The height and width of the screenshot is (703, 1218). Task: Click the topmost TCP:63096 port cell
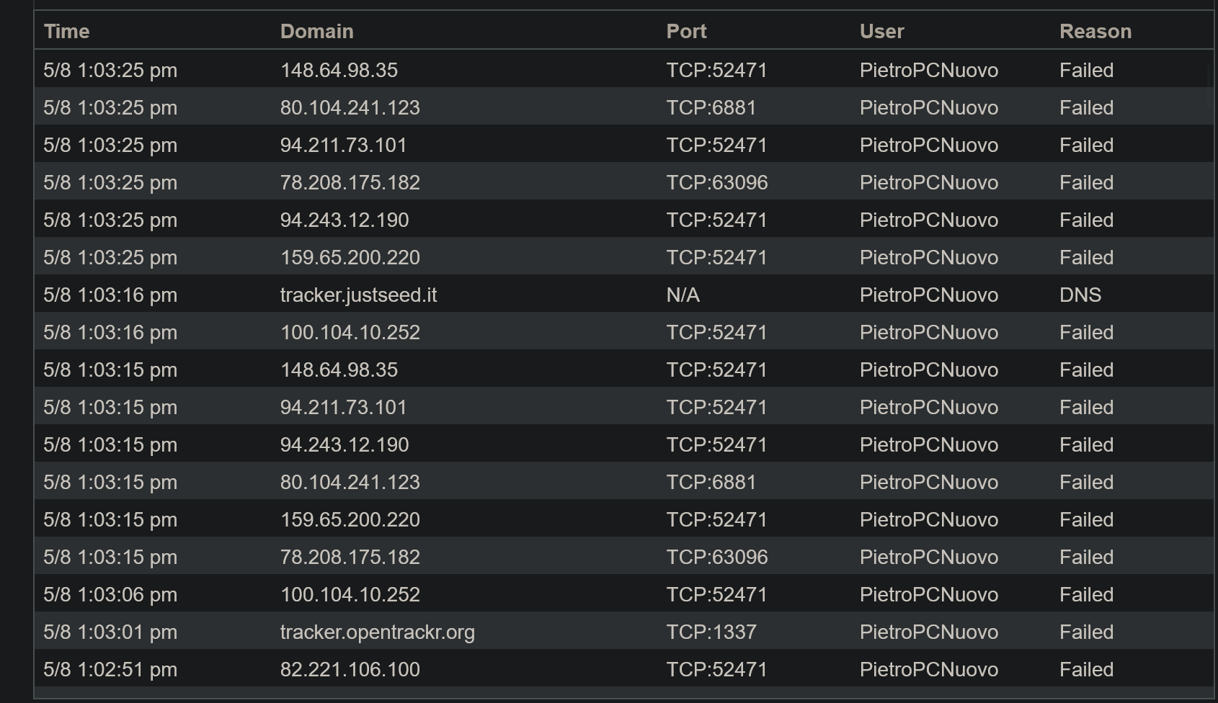click(717, 183)
